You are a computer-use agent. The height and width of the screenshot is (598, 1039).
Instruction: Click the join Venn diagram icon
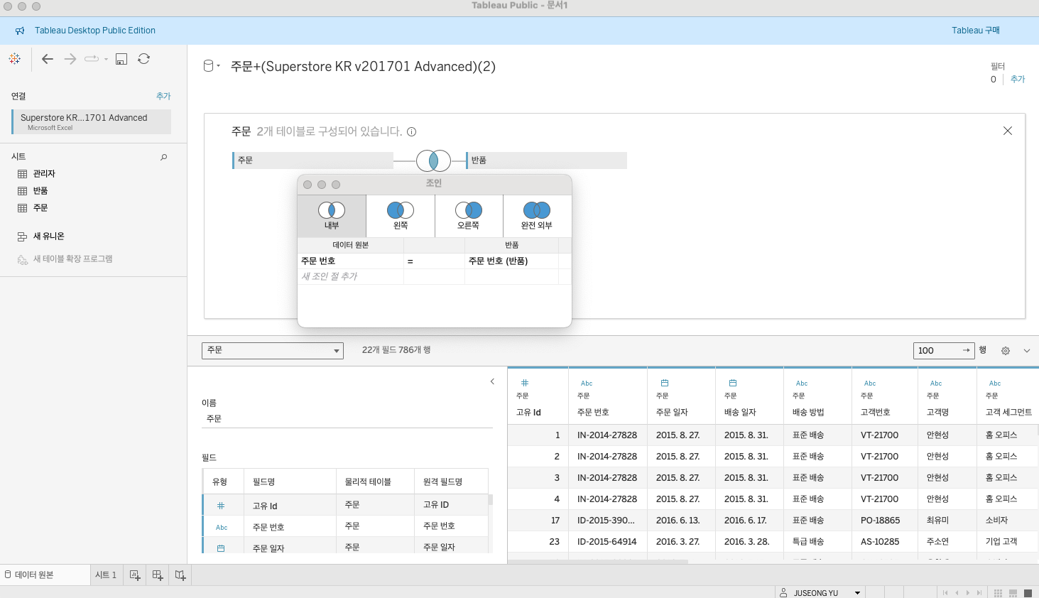click(433, 161)
